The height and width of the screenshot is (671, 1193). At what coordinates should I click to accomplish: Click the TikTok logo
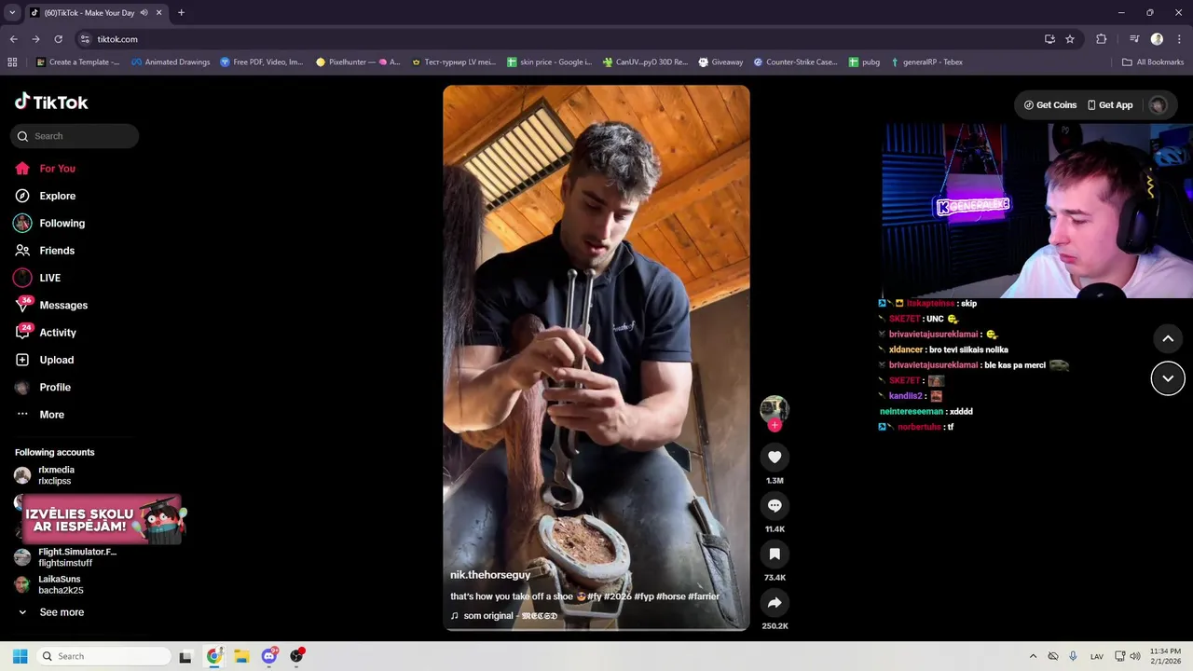tap(51, 103)
